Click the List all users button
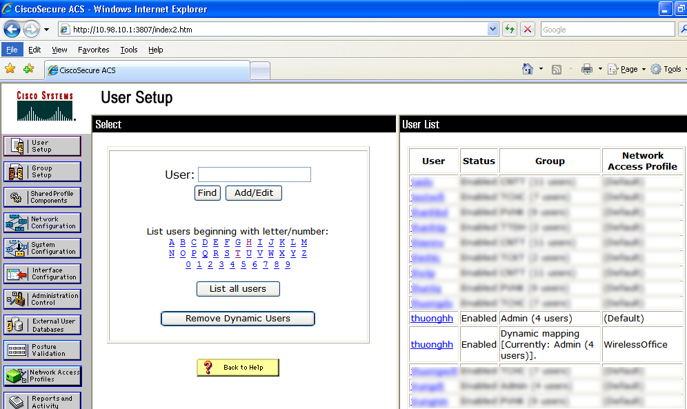Viewport: 687px width, 409px height. [x=238, y=289]
